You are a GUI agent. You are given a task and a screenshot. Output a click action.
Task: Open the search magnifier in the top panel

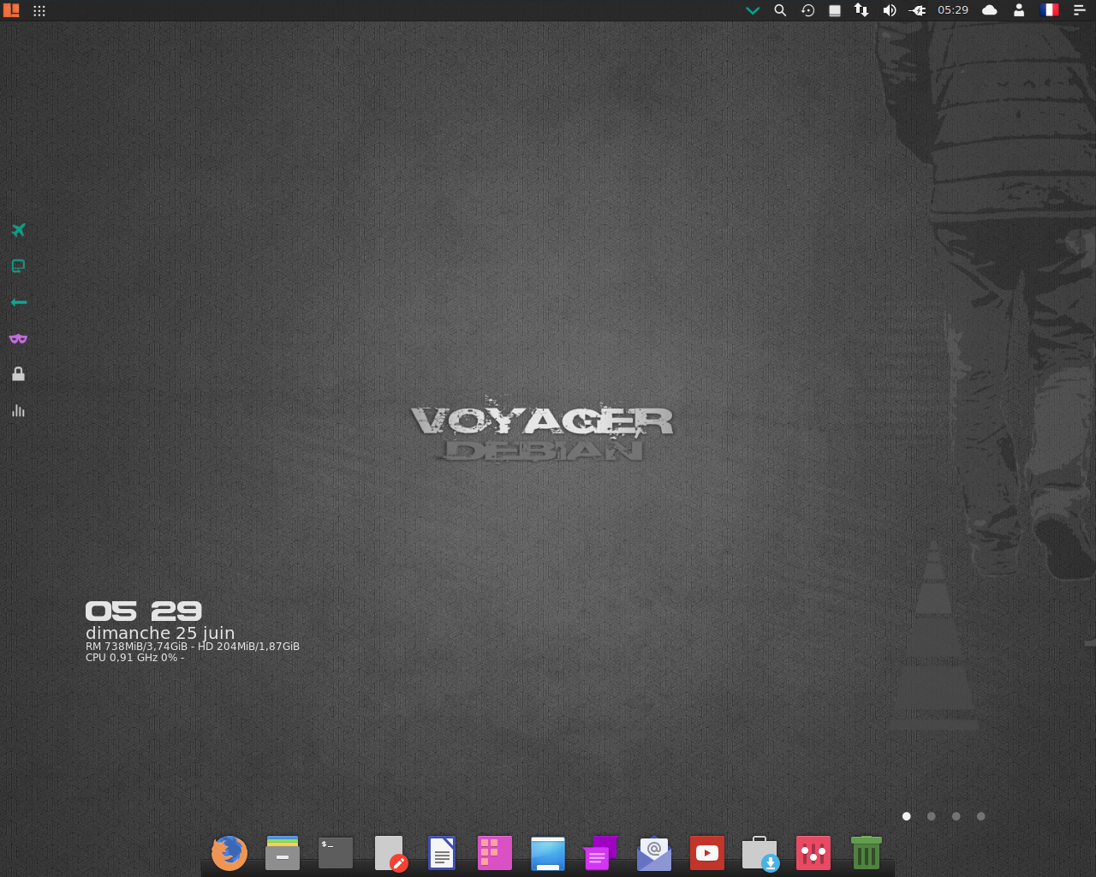[x=780, y=10]
